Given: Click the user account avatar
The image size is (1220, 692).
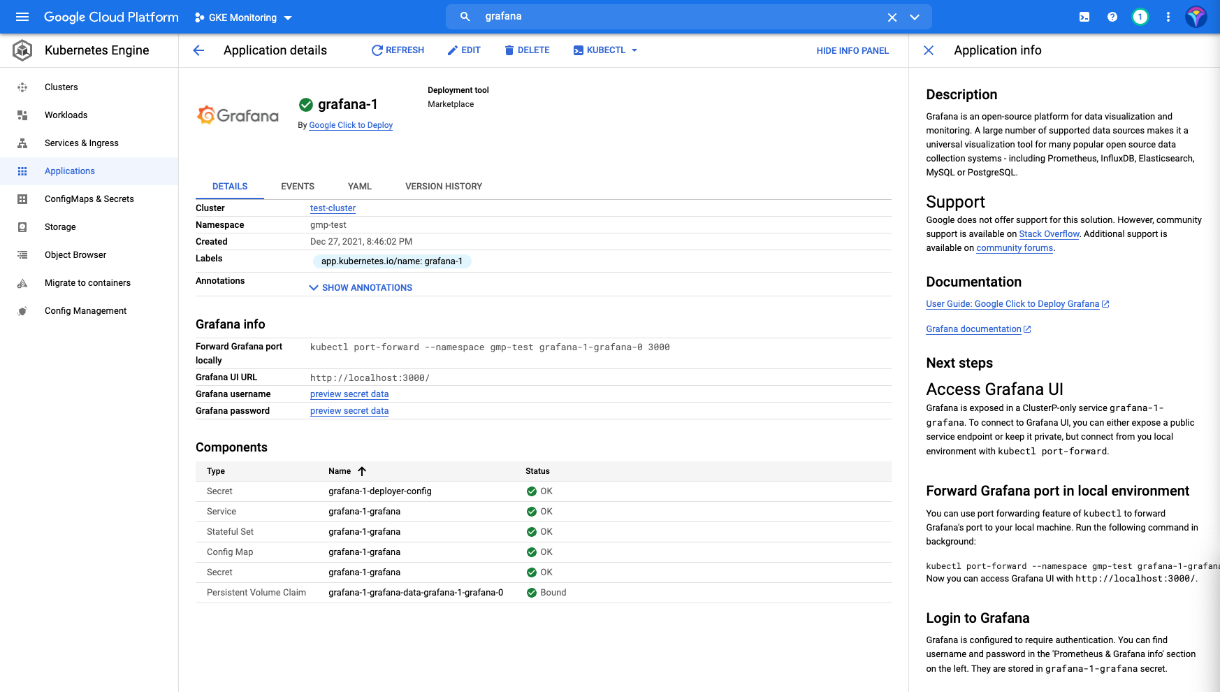Looking at the screenshot, I should [x=1196, y=17].
